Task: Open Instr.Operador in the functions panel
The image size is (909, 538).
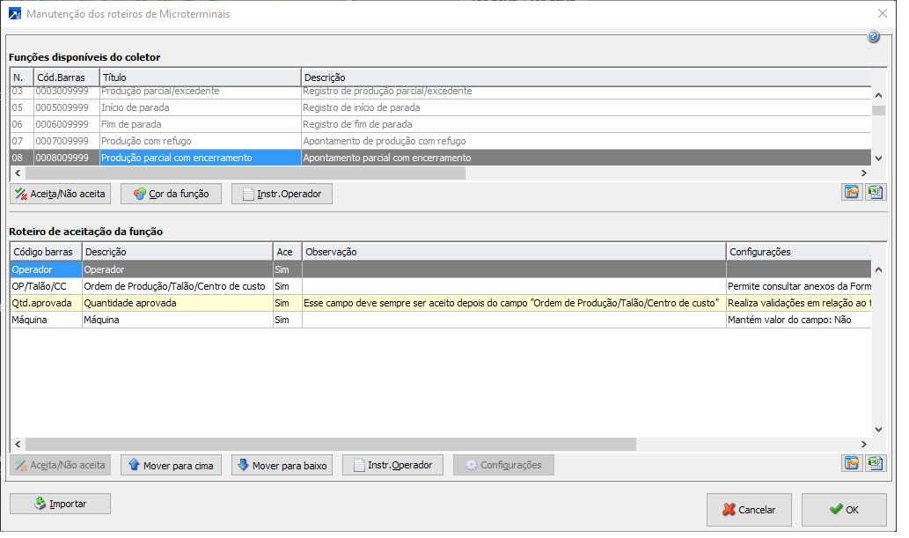Action: pos(282,194)
